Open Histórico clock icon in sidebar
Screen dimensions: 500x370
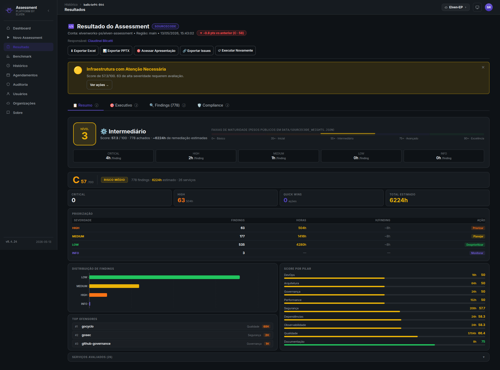(x=8, y=66)
